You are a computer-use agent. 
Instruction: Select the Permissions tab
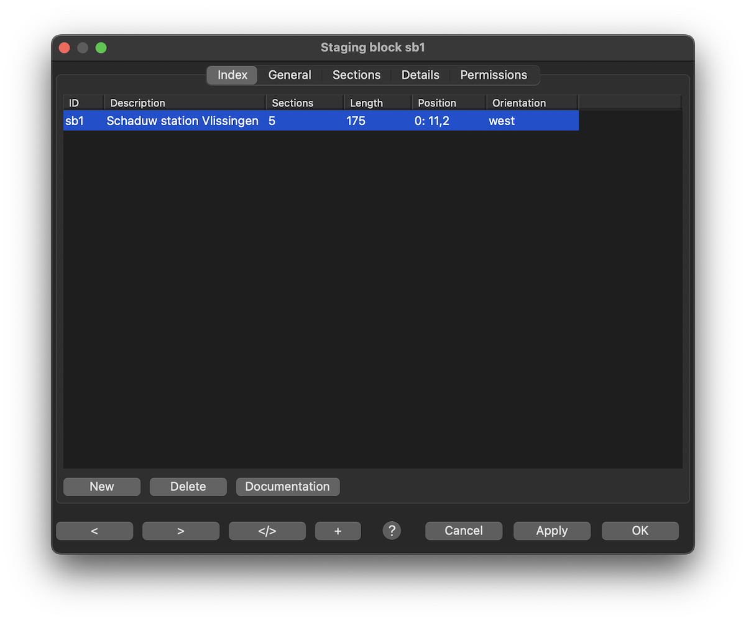[x=494, y=75]
